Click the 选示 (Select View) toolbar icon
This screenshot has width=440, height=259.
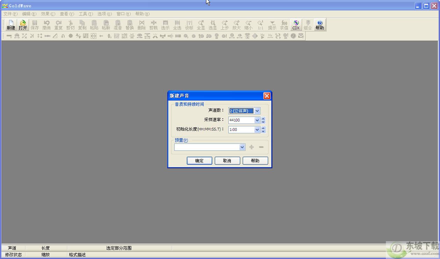tap(166, 25)
